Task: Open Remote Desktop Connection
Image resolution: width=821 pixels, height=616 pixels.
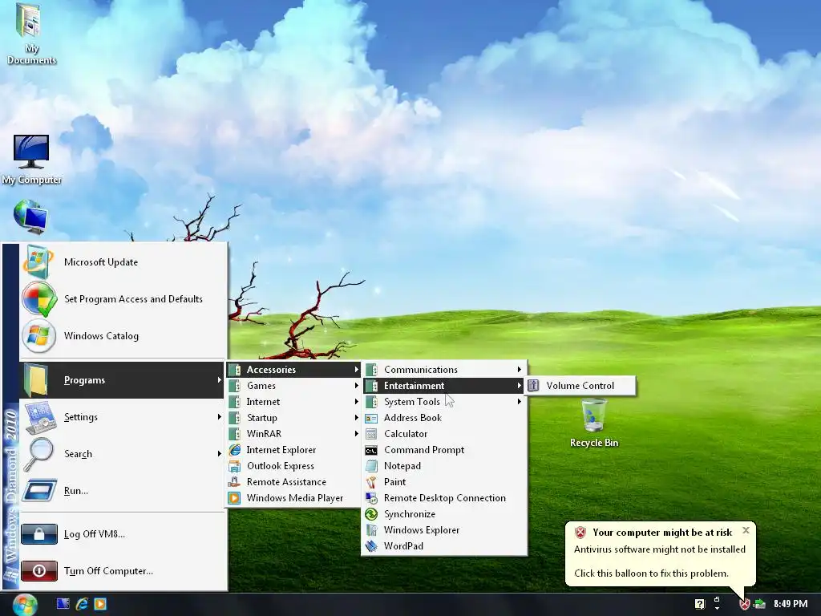Action: tap(444, 498)
